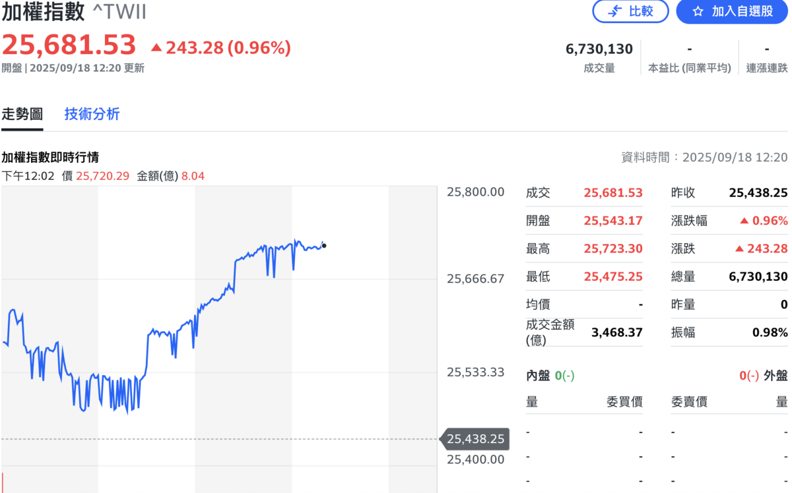Image resolution: width=792 pixels, height=493 pixels.
Task: Click the up-triangle in the 漲跌幅 row
Action: tap(744, 221)
